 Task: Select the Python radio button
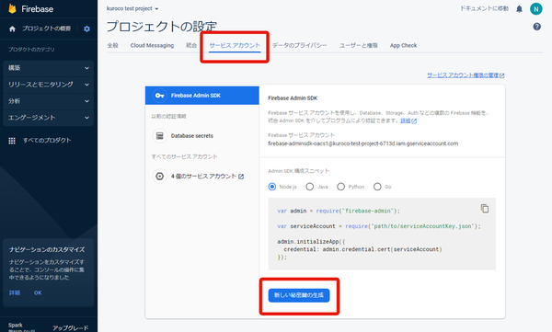(x=340, y=187)
